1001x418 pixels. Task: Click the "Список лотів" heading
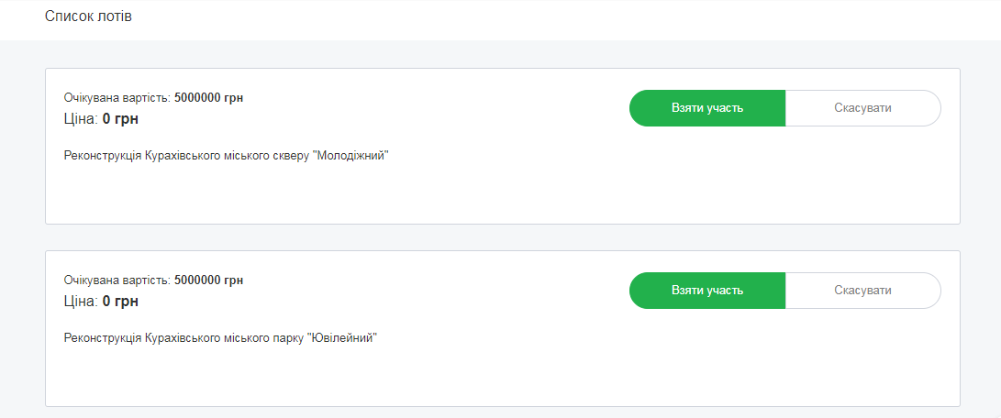88,17
